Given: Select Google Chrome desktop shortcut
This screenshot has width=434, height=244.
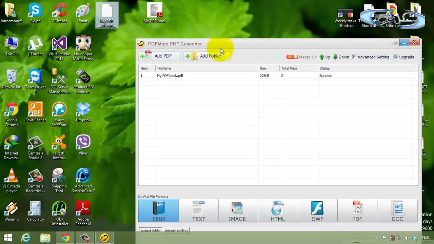Looking at the screenshot, I should click(x=12, y=115).
